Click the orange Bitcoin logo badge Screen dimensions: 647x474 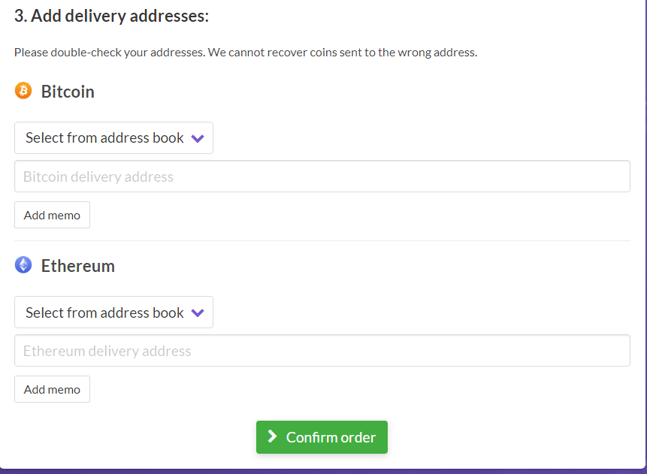pos(23,91)
